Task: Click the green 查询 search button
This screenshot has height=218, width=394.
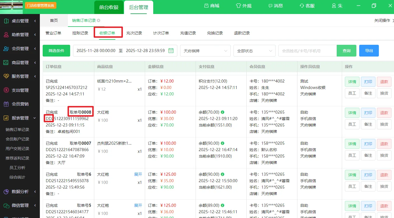Action: (x=346, y=51)
